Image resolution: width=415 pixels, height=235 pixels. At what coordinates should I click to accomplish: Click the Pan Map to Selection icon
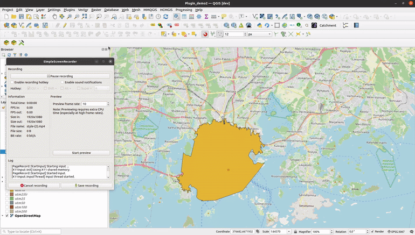click(x=61, y=17)
